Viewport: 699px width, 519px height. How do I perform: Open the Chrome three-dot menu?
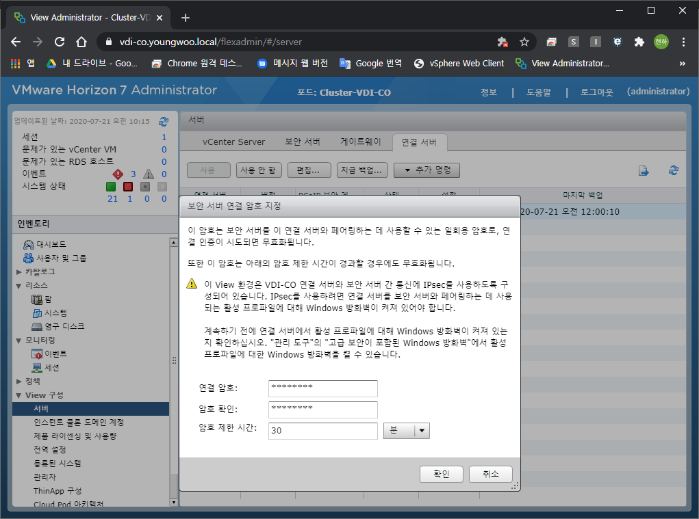[x=683, y=42]
